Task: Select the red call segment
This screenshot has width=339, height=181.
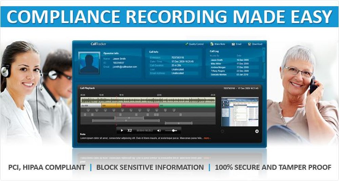Action: click(x=140, y=105)
